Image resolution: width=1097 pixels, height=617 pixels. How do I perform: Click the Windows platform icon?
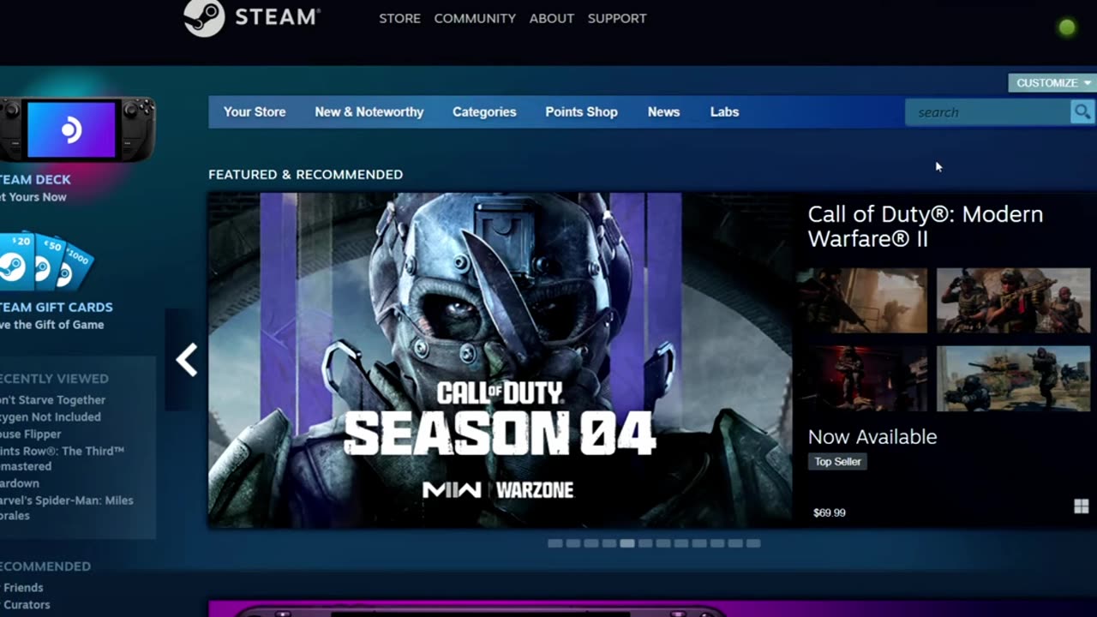[x=1081, y=506]
